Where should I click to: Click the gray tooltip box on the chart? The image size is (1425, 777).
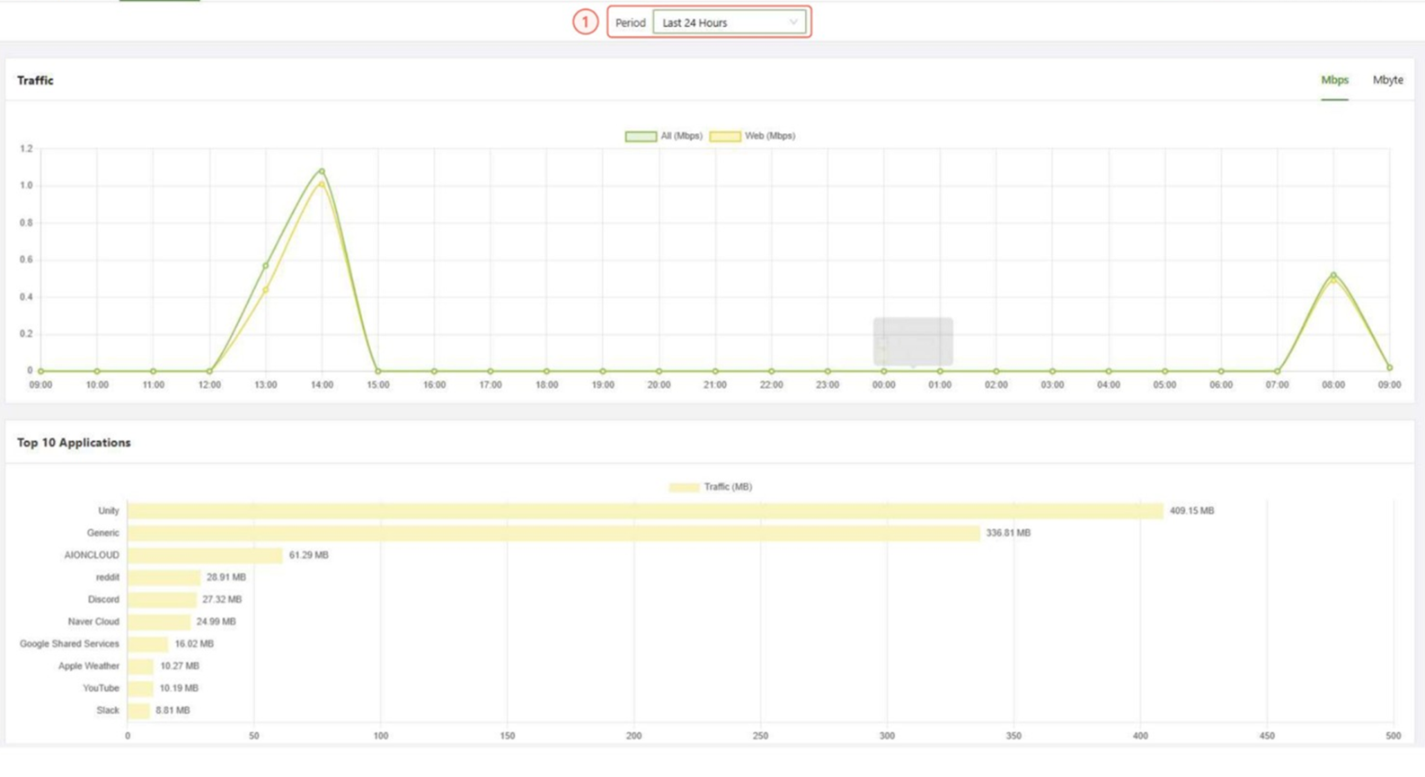(913, 341)
